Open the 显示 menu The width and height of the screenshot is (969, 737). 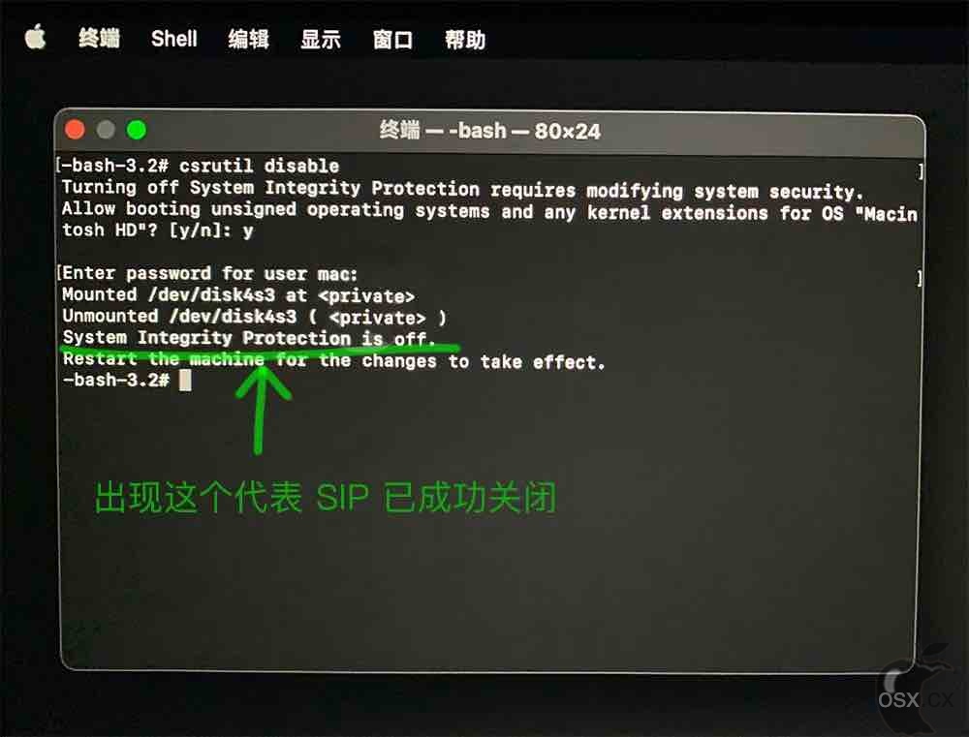320,39
